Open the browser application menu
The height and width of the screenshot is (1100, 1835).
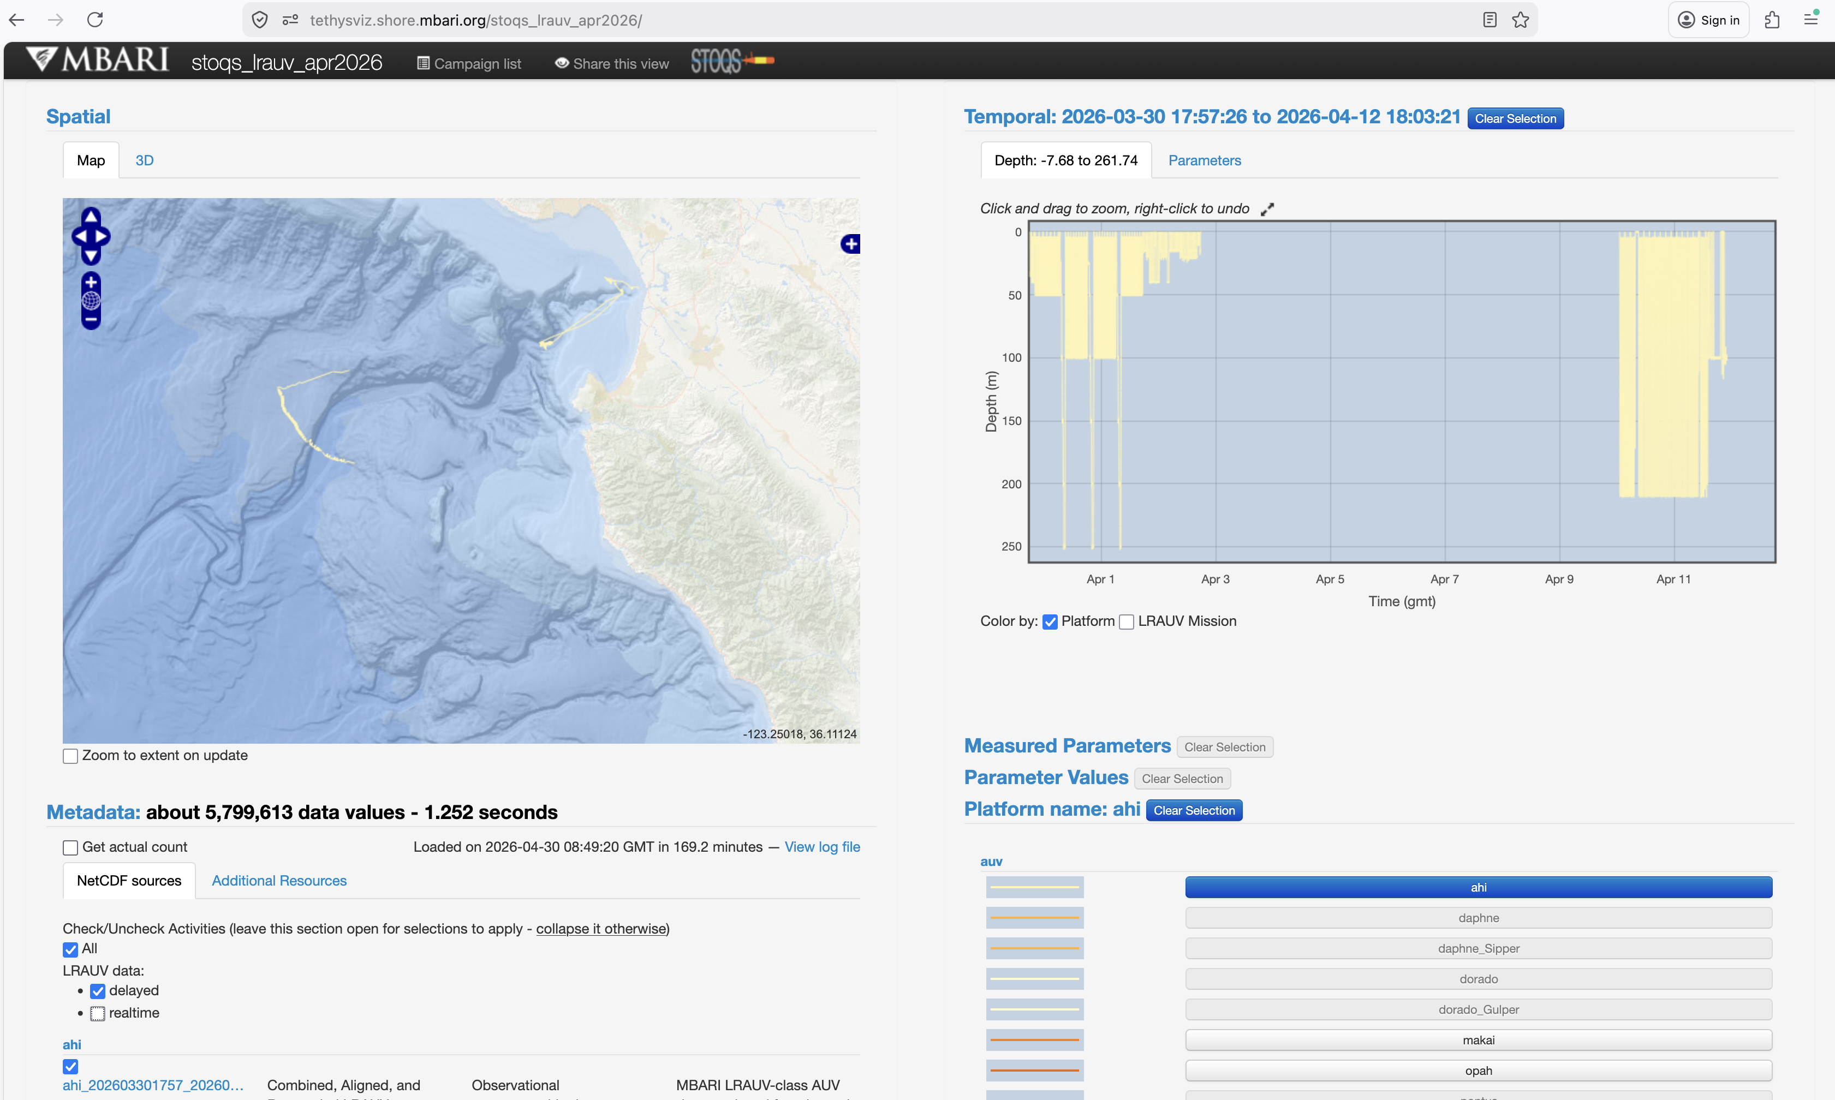[x=1810, y=20]
